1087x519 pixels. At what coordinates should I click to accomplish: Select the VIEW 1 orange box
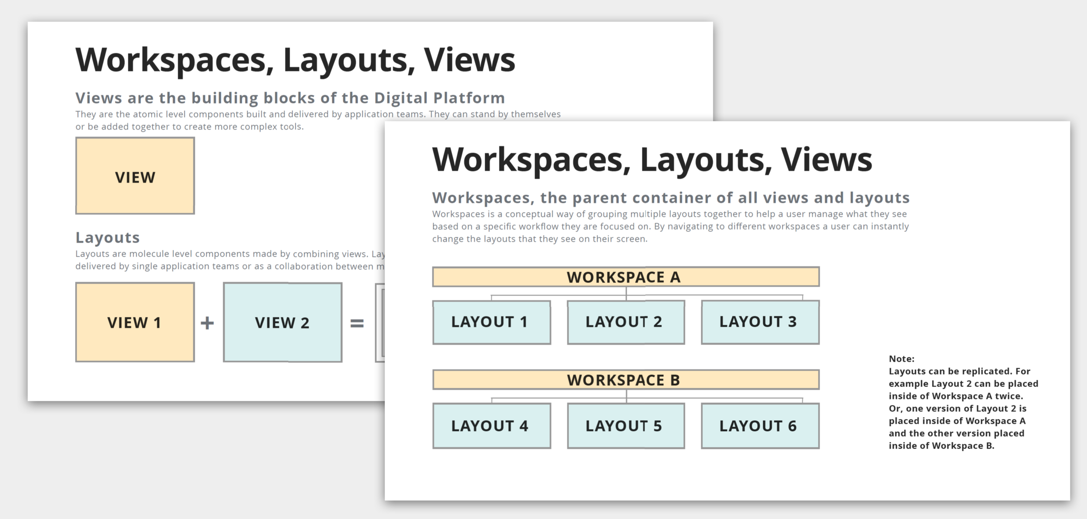point(135,322)
